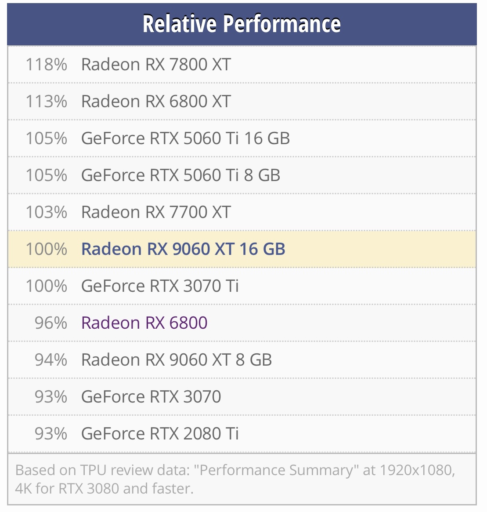Select GeForce RTX 5060 Ti 16 GB
The width and height of the screenshot is (487, 512).
[185, 138]
